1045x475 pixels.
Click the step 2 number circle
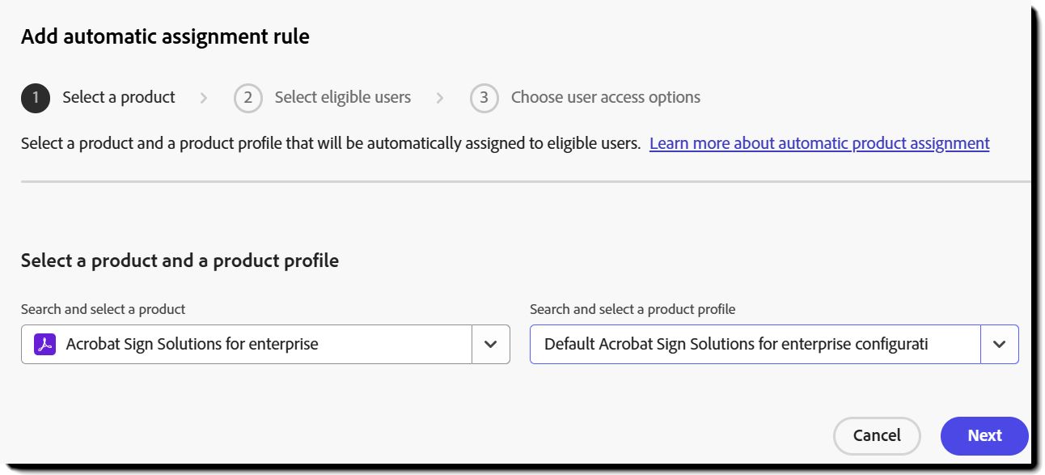(x=248, y=98)
